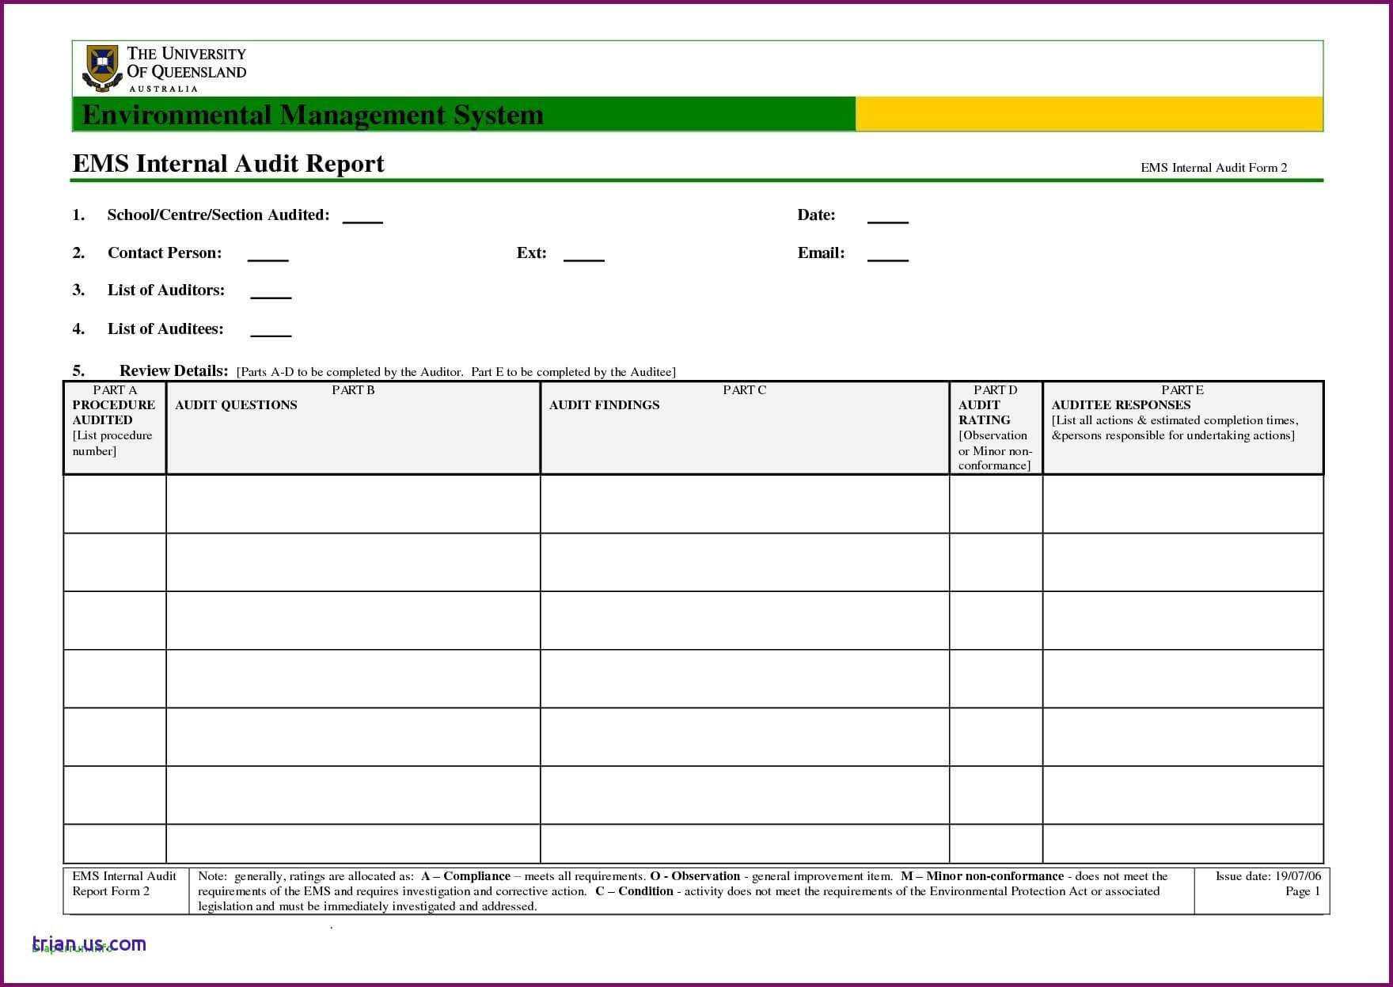Click the Issue date text in footer
This screenshot has height=987, width=1393.
point(1268,876)
